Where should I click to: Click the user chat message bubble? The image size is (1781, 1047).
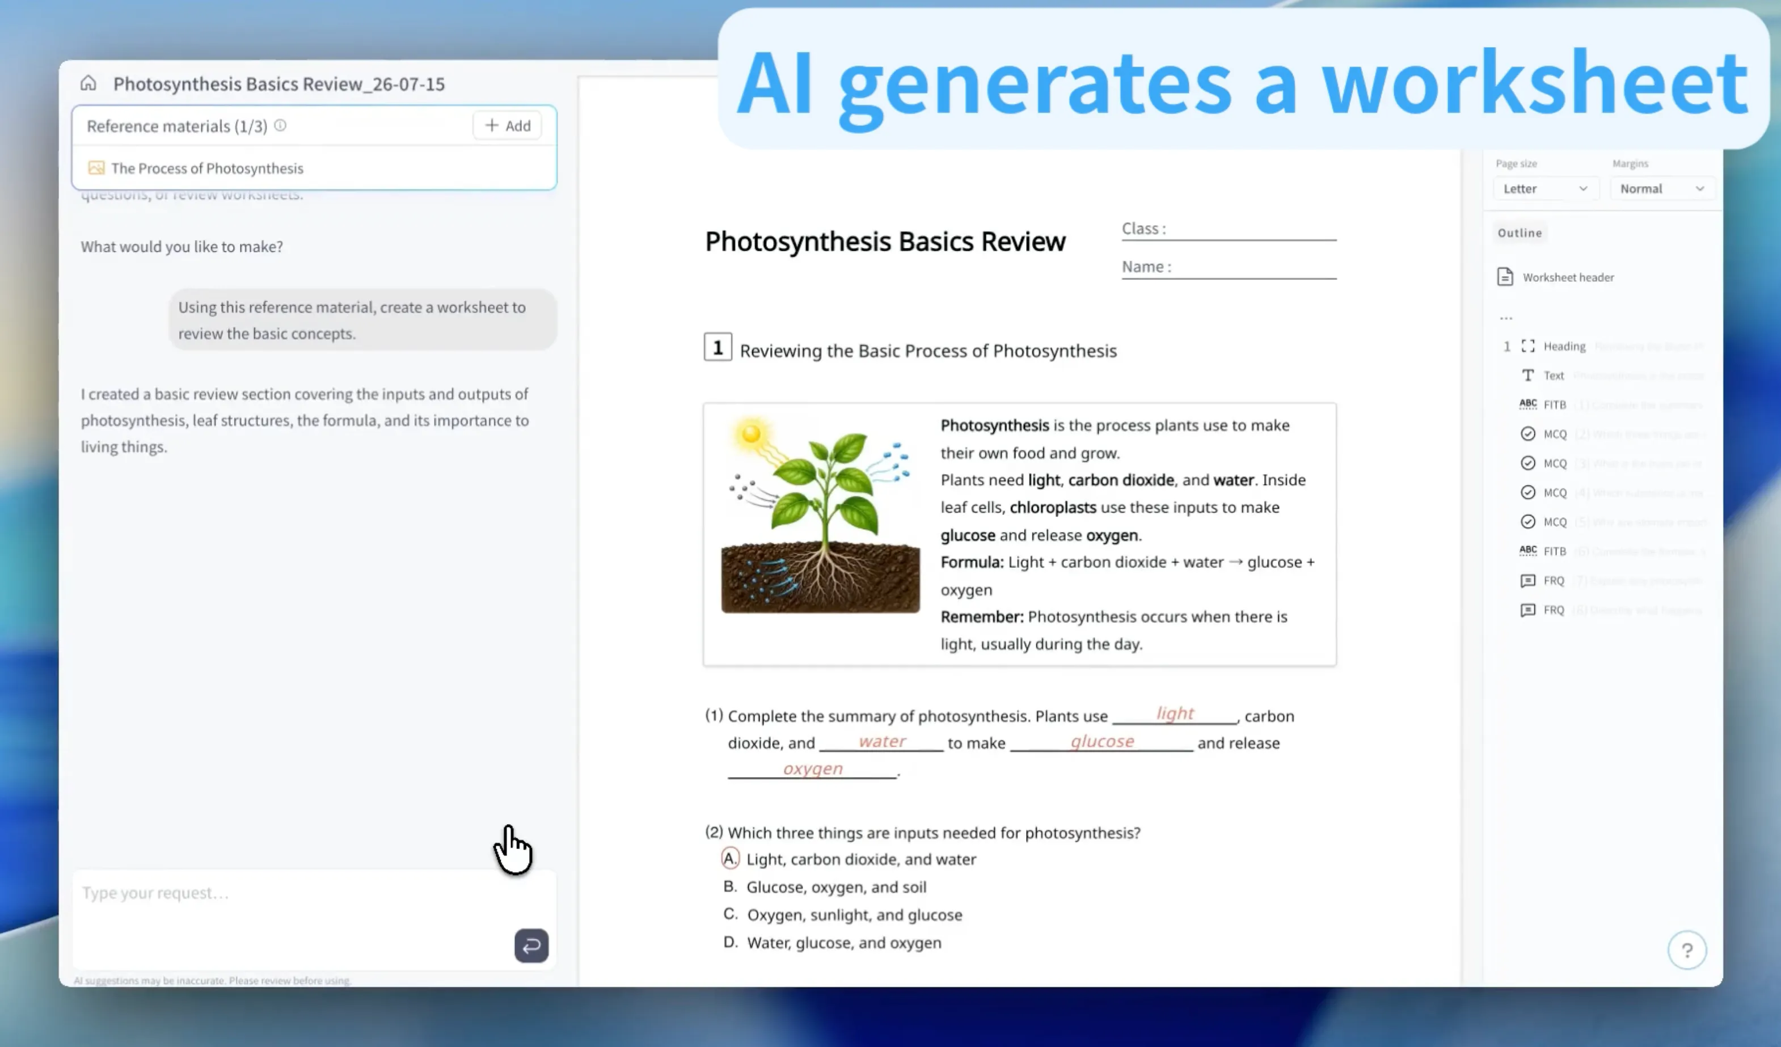[x=362, y=320]
